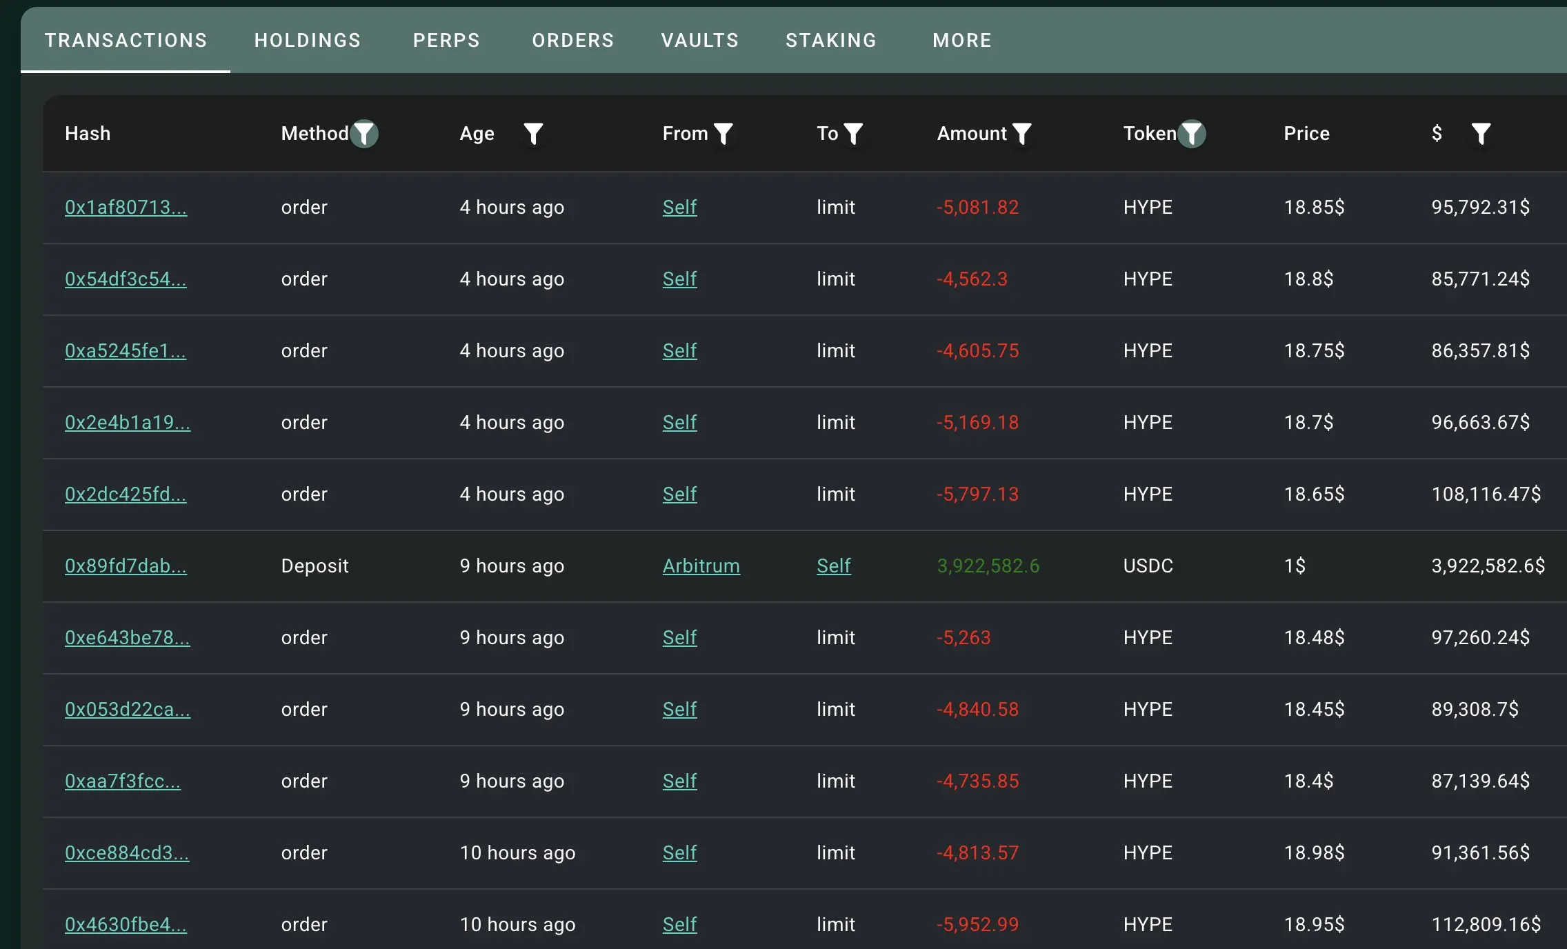Switch to the HOLDINGS tab
Screen dimensions: 1567x949
pos(307,40)
